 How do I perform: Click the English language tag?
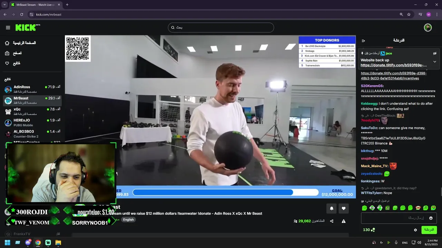(128, 220)
